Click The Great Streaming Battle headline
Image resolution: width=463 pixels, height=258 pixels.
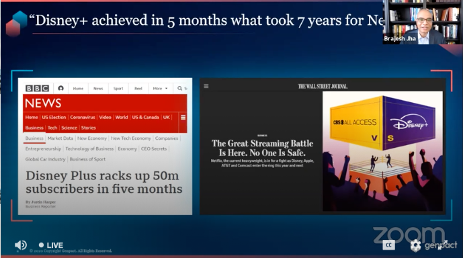(x=262, y=148)
